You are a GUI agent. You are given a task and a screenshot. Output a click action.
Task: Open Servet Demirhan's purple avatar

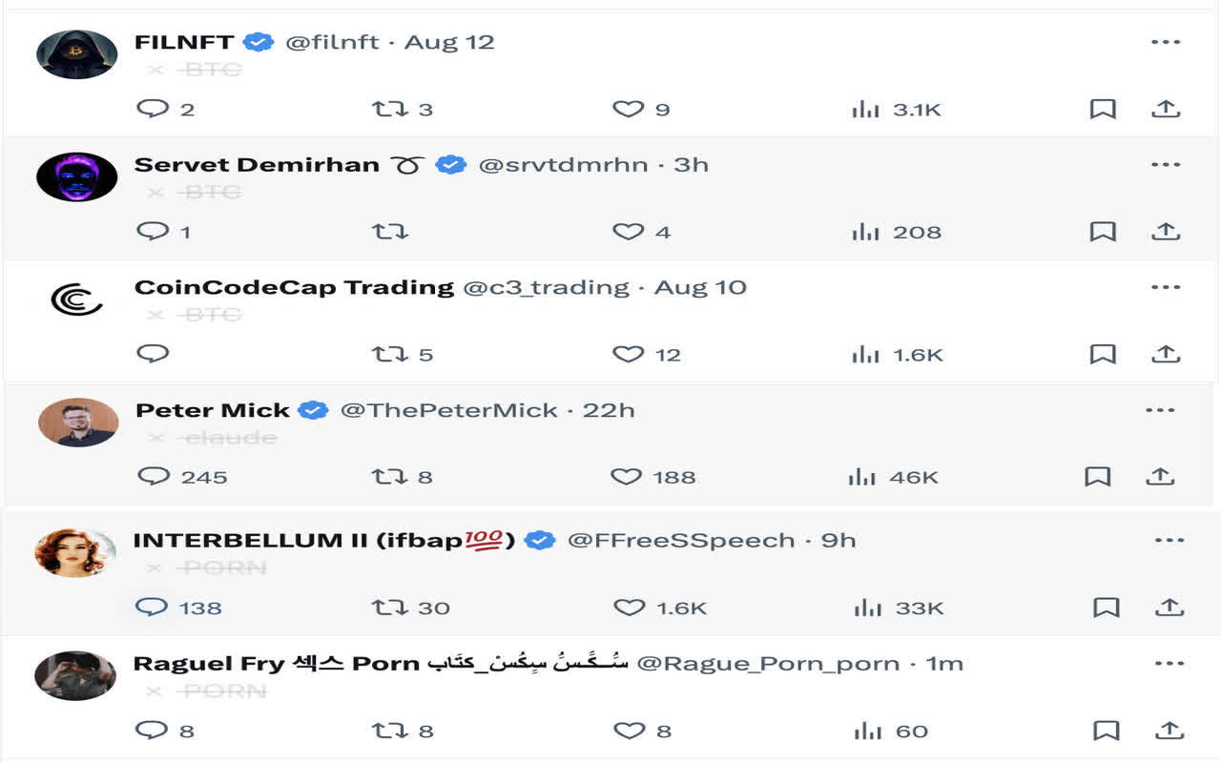click(76, 176)
